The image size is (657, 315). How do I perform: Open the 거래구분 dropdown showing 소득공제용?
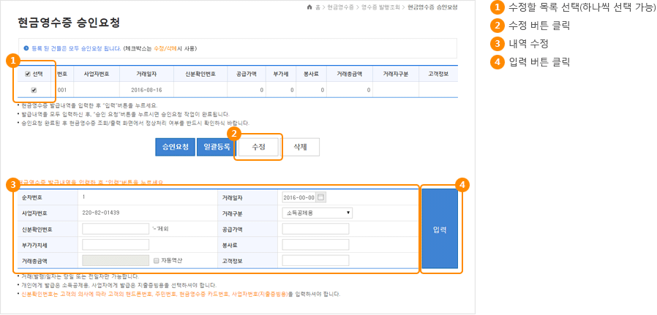pos(317,213)
